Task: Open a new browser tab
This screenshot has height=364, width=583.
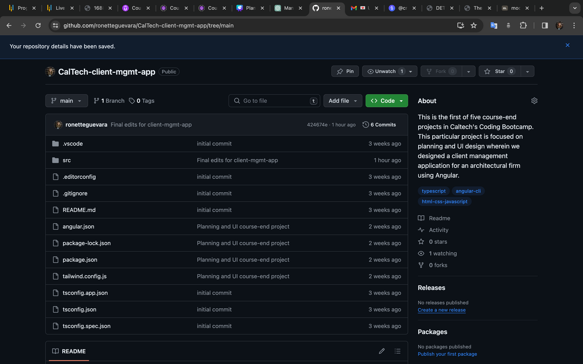Action: click(541, 8)
